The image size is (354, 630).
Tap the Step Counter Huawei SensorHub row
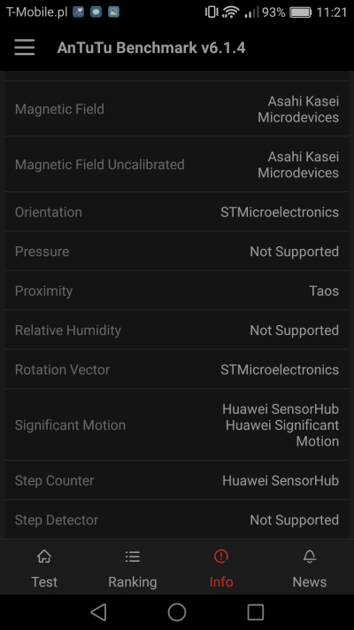click(x=177, y=480)
